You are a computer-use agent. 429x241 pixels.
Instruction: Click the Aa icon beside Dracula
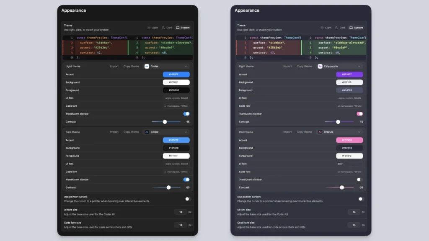320,132
